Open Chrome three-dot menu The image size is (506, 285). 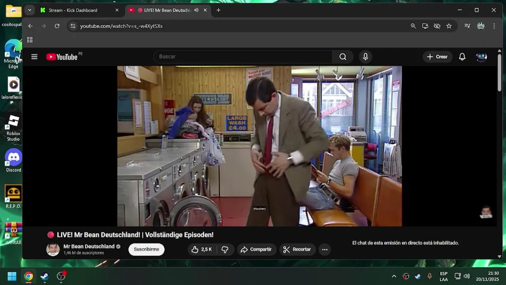coord(494,26)
